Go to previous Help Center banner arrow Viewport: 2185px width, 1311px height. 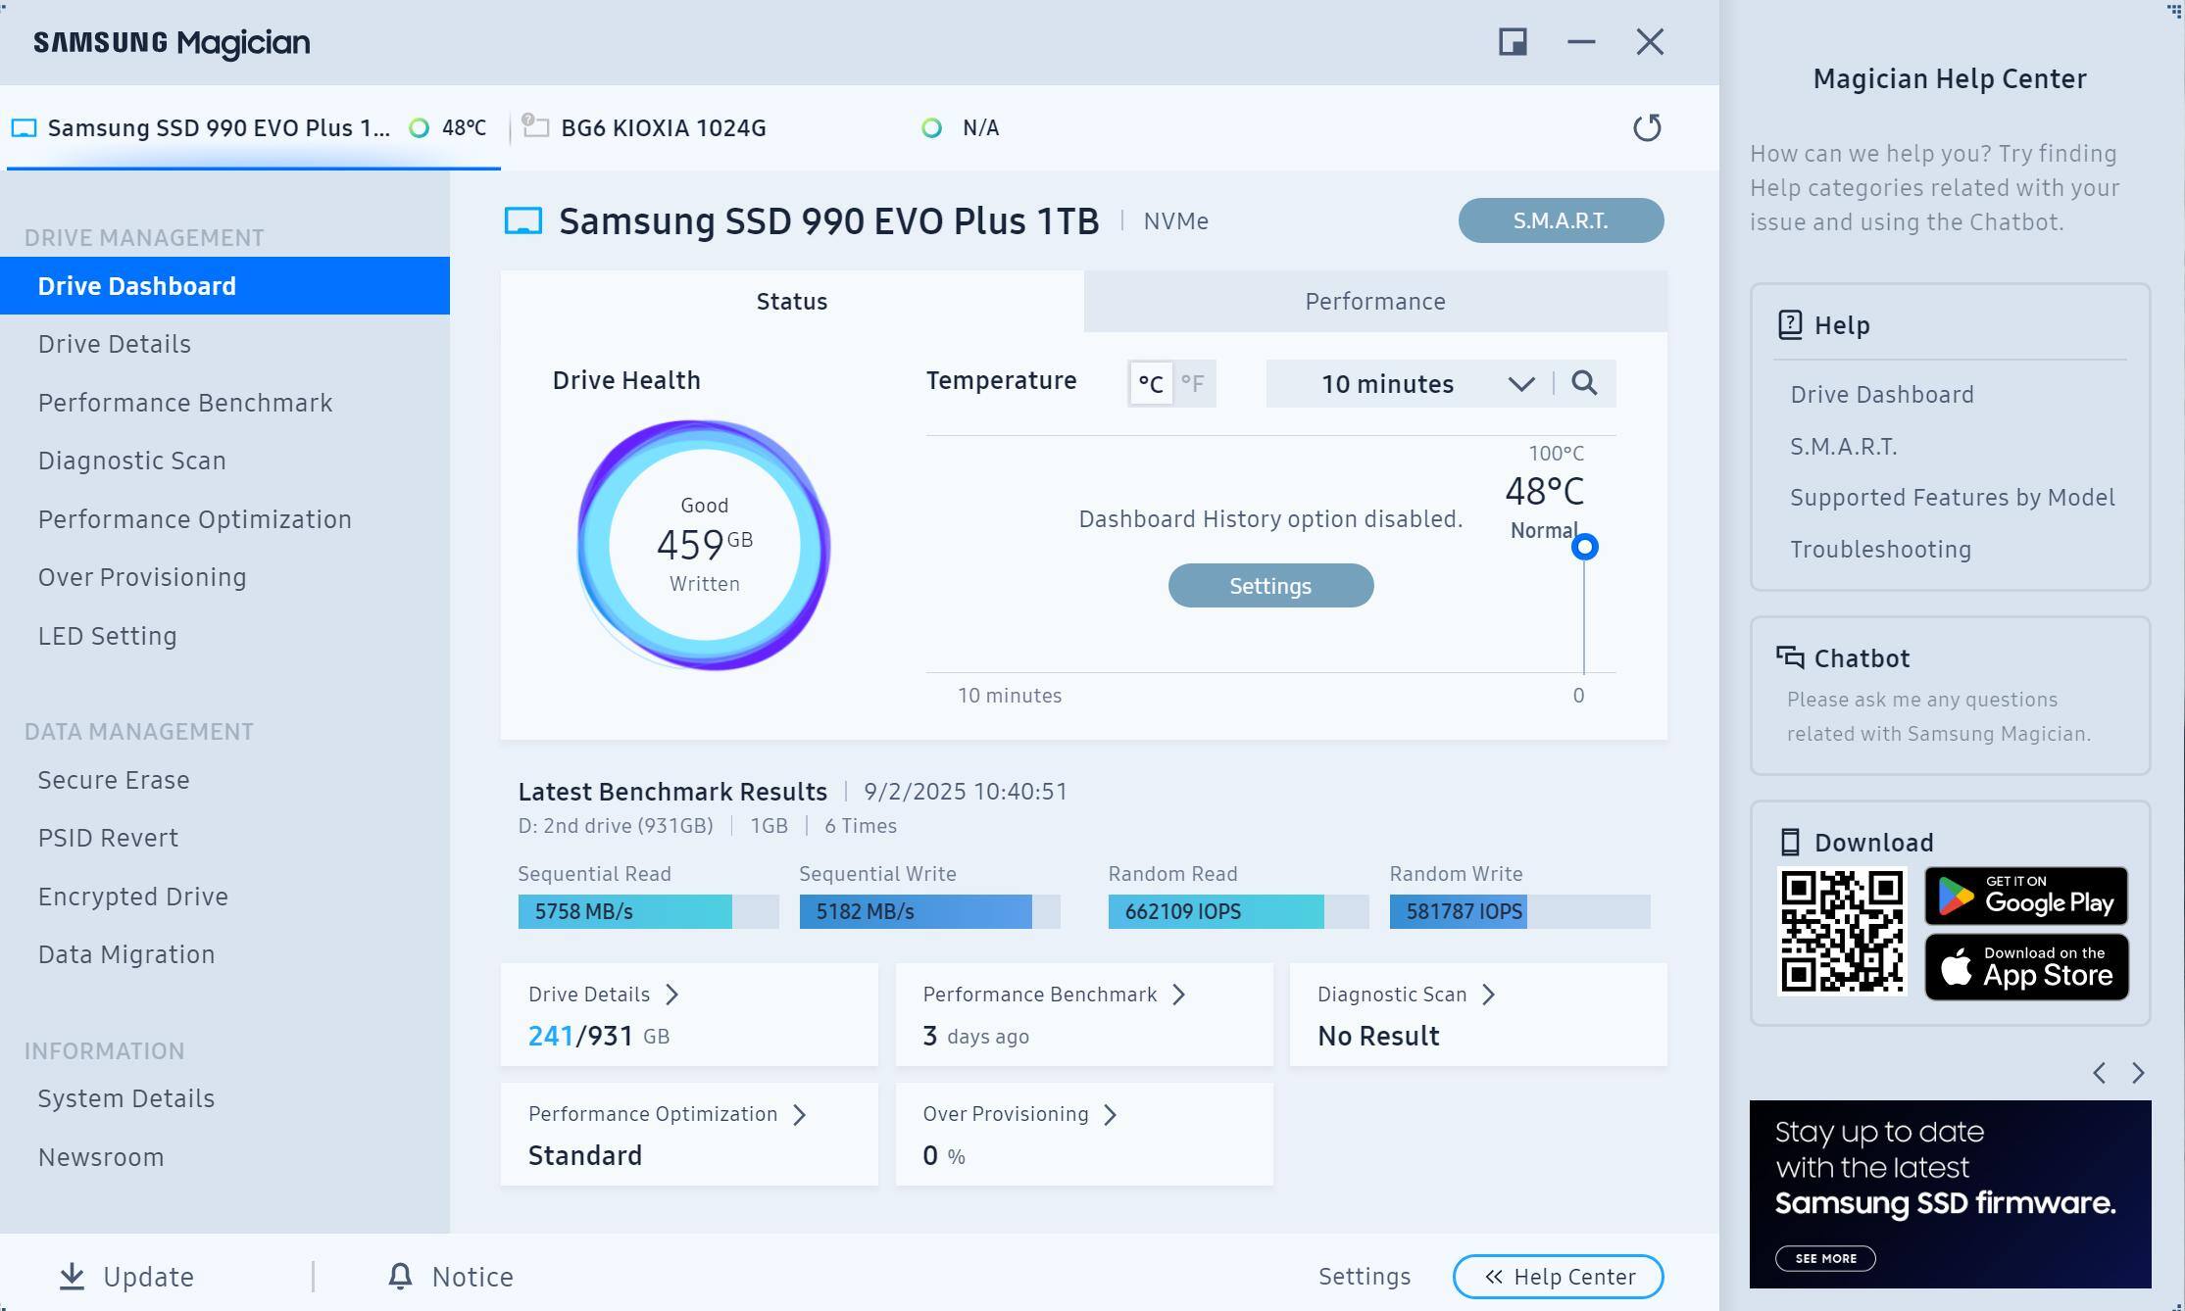2099,1073
